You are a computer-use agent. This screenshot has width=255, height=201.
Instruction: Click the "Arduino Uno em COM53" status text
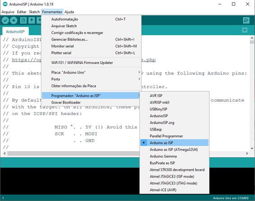click(x=231, y=198)
